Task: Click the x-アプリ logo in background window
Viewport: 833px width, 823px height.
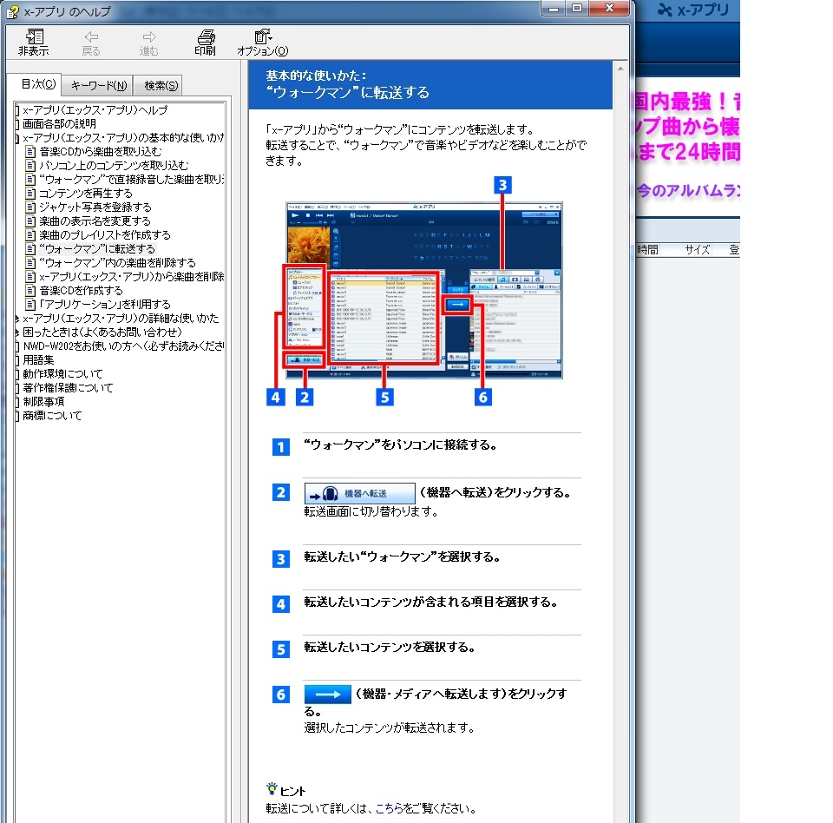Action: (692, 10)
